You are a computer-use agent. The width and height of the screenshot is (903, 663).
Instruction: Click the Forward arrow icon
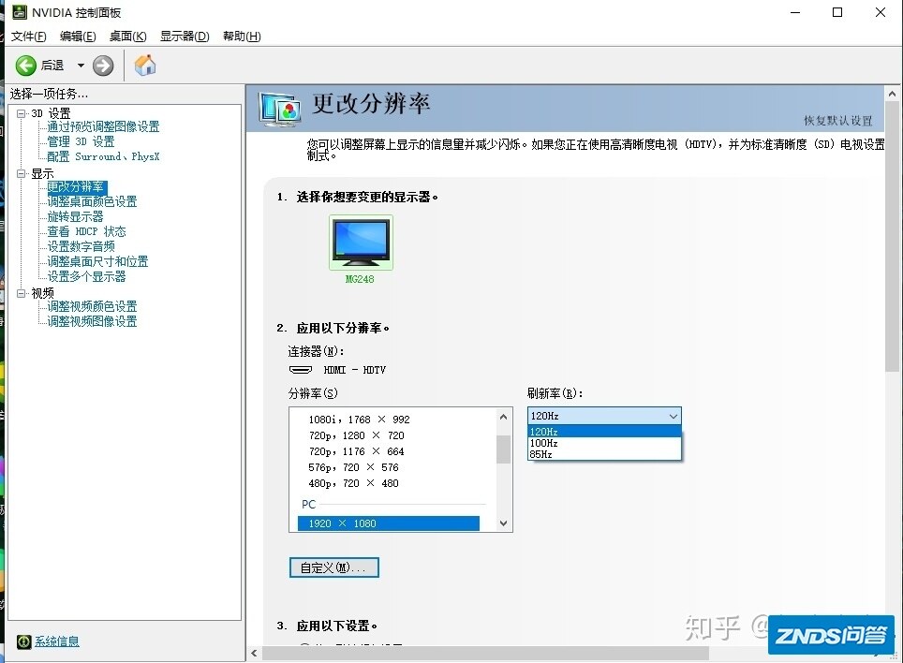click(103, 66)
